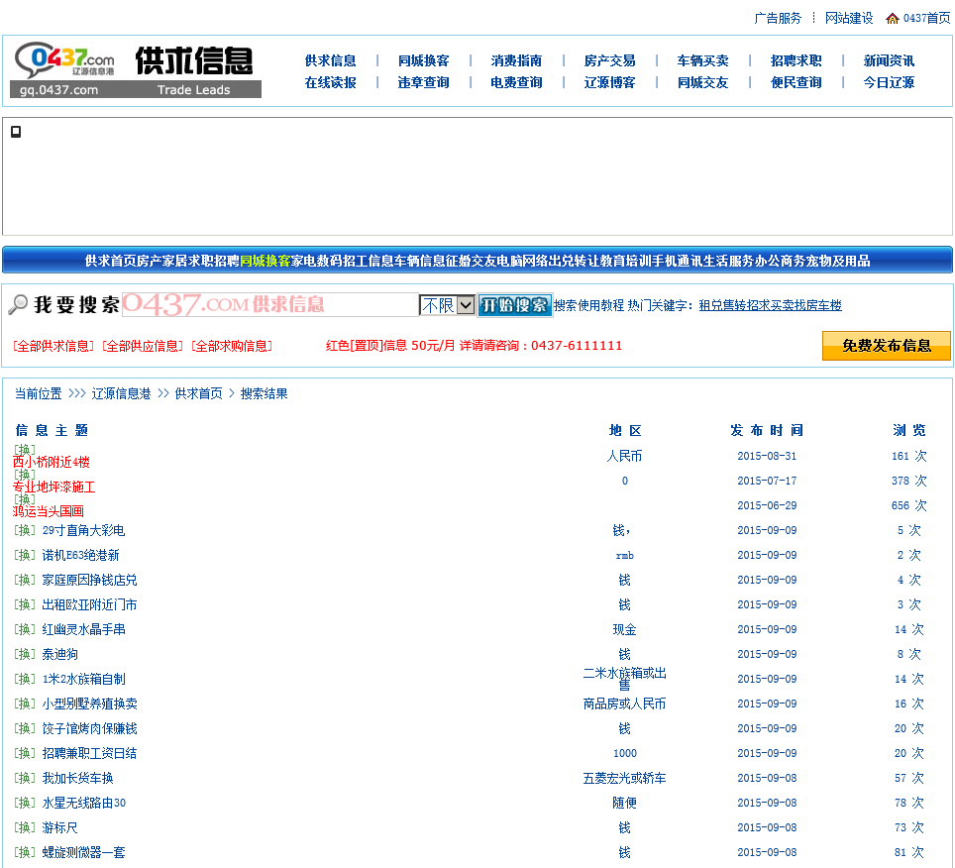Focus the search keyword input field
This screenshot has width=955, height=868.
[x=269, y=304]
